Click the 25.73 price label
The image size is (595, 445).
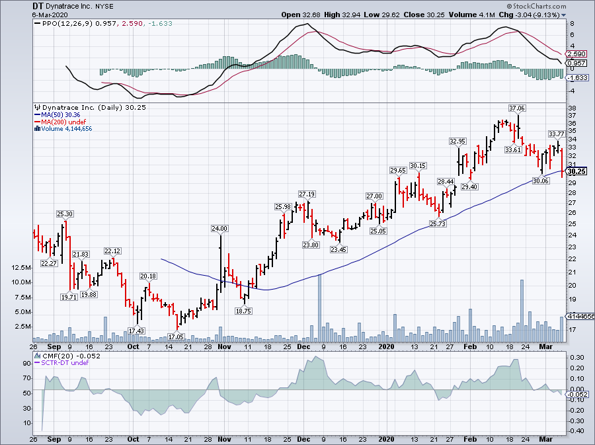click(x=438, y=224)
